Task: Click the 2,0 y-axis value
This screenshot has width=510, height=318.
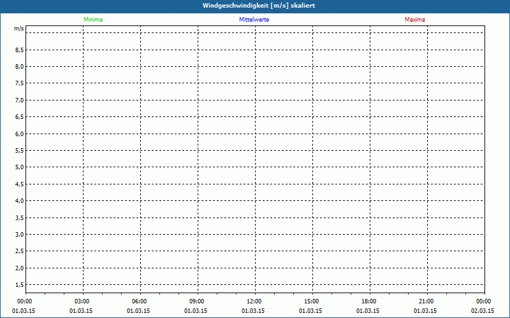Action: coord(20,268)
